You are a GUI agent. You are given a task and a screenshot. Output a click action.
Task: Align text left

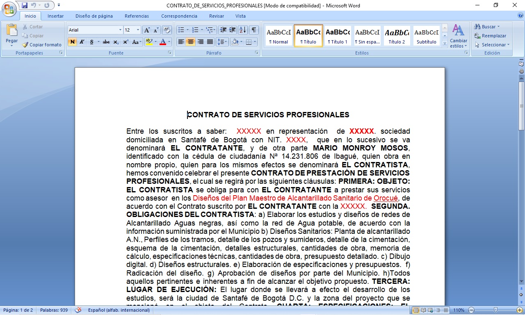[181, 42]
